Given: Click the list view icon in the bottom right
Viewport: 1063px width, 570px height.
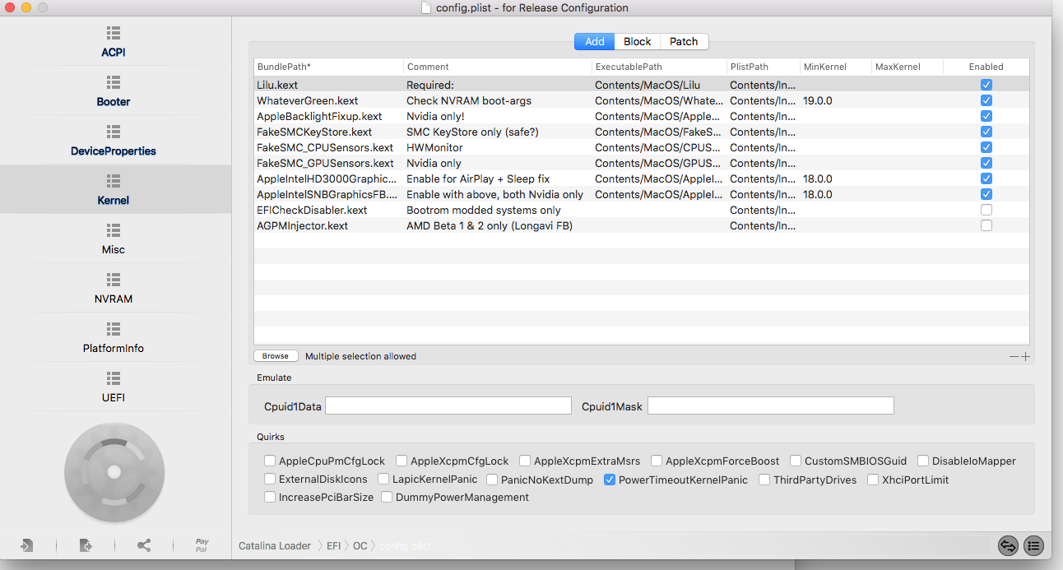Looking at the screenshot, I should pos(1034,545).
